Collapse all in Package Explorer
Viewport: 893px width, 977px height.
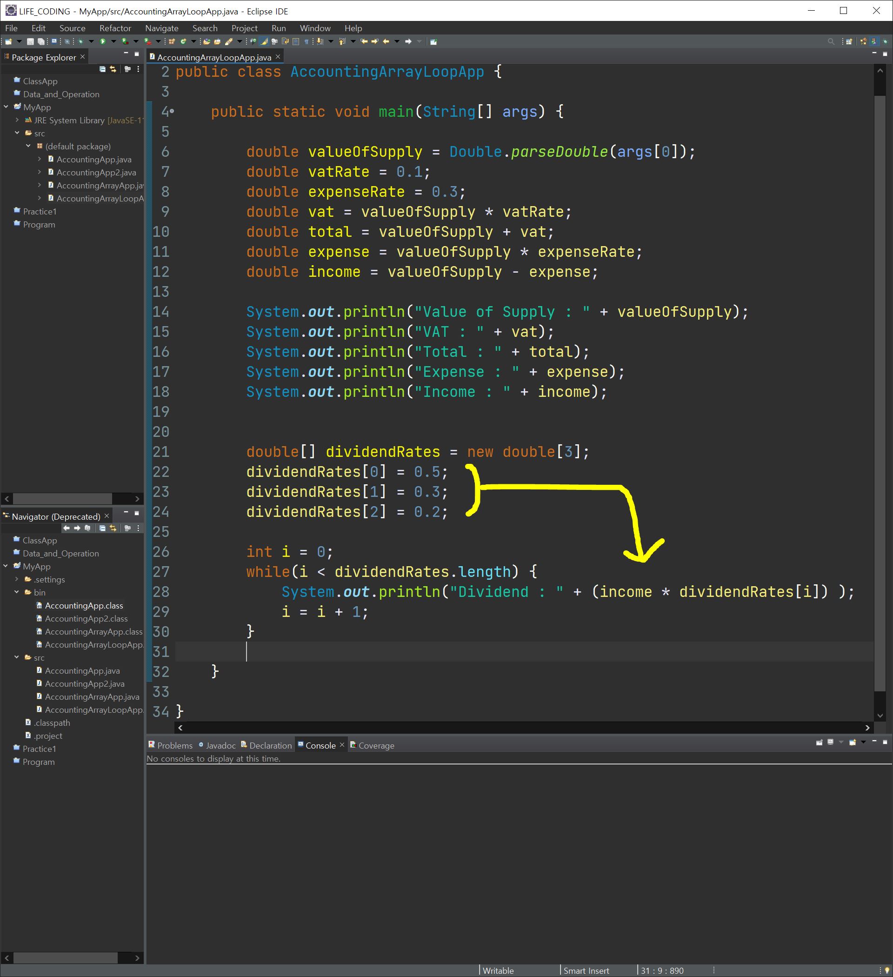(x=102, y=69)
